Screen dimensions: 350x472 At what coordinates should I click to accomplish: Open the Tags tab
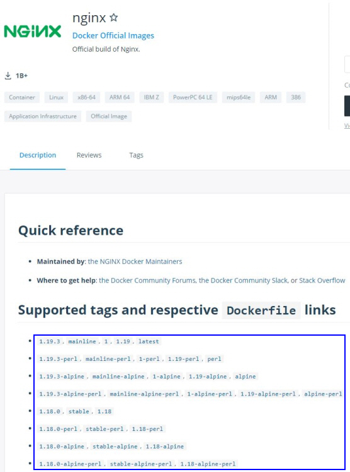point(136,155)
